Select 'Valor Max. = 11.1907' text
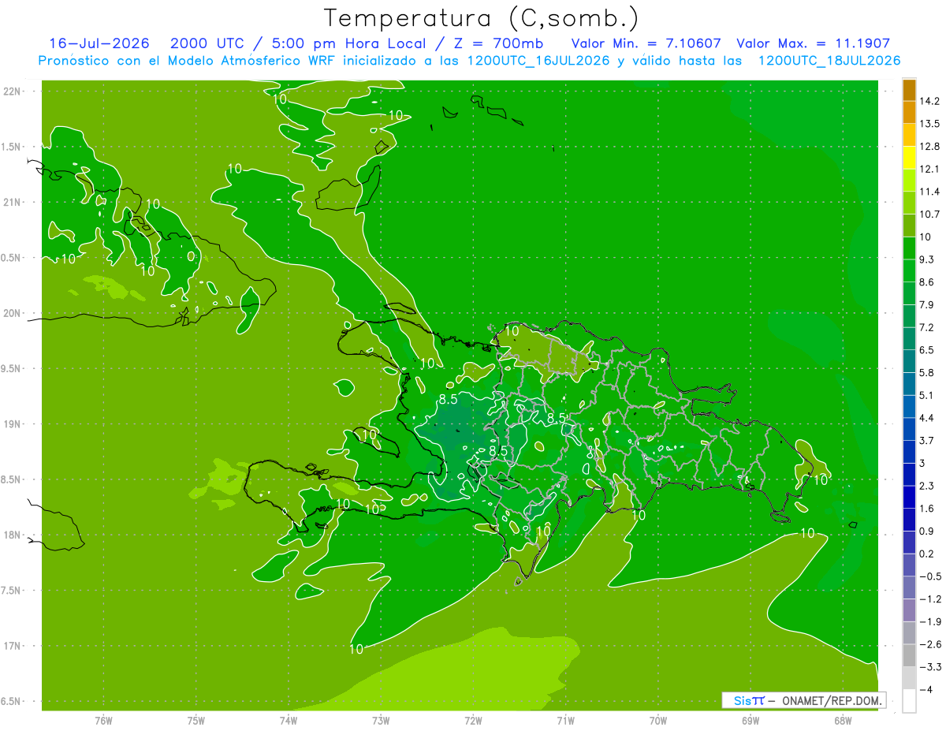946x731 pixels. 813,43
